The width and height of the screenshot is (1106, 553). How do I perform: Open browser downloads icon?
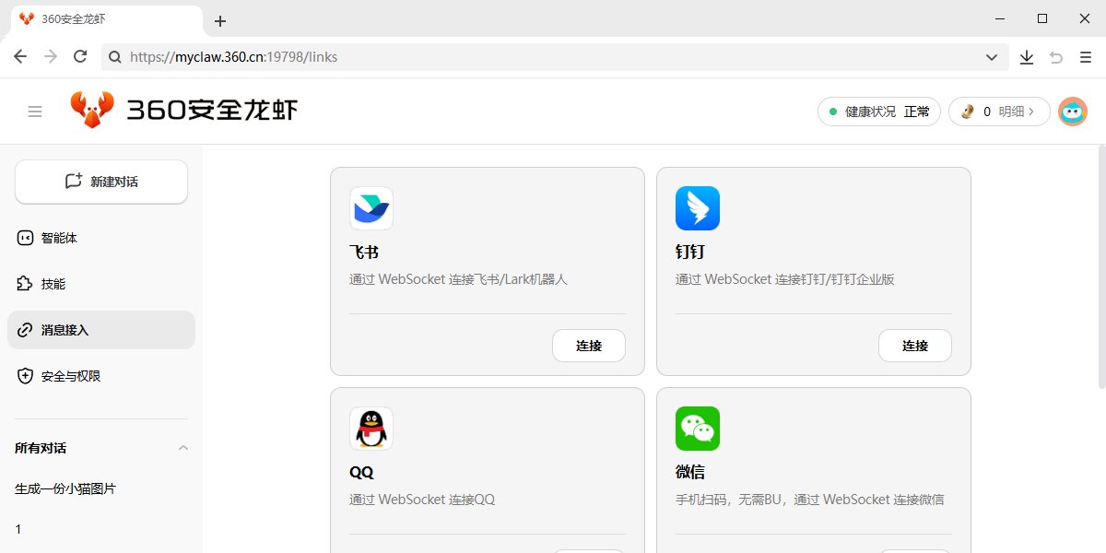pyautogui.click(x=1027, y=57)
